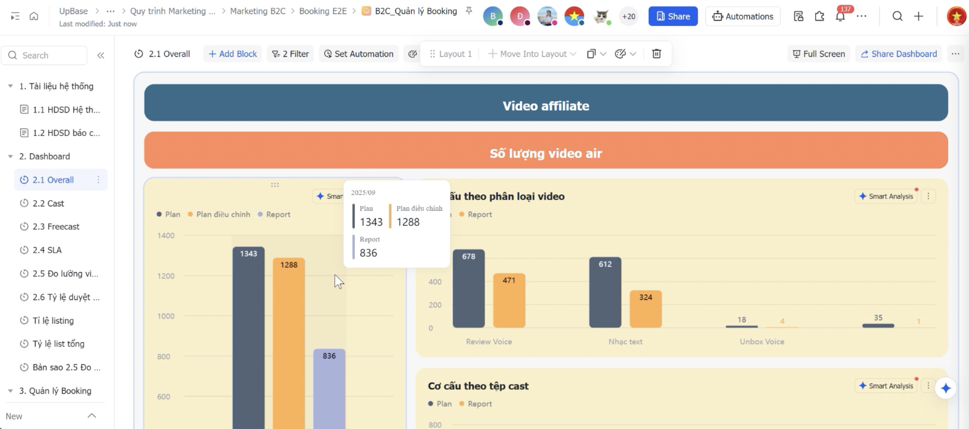The image size is (969, 429).
Task: Open the floating AI sparkle assistant button
Action: (945, 388)
